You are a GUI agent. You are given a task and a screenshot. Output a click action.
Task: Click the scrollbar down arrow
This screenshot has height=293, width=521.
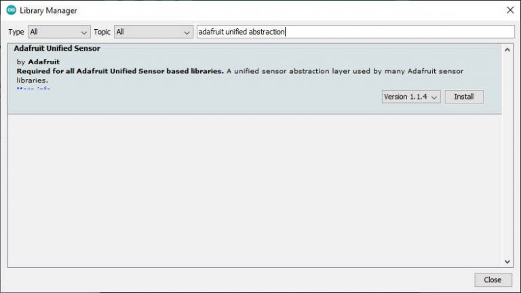click(x=507, y=261)
